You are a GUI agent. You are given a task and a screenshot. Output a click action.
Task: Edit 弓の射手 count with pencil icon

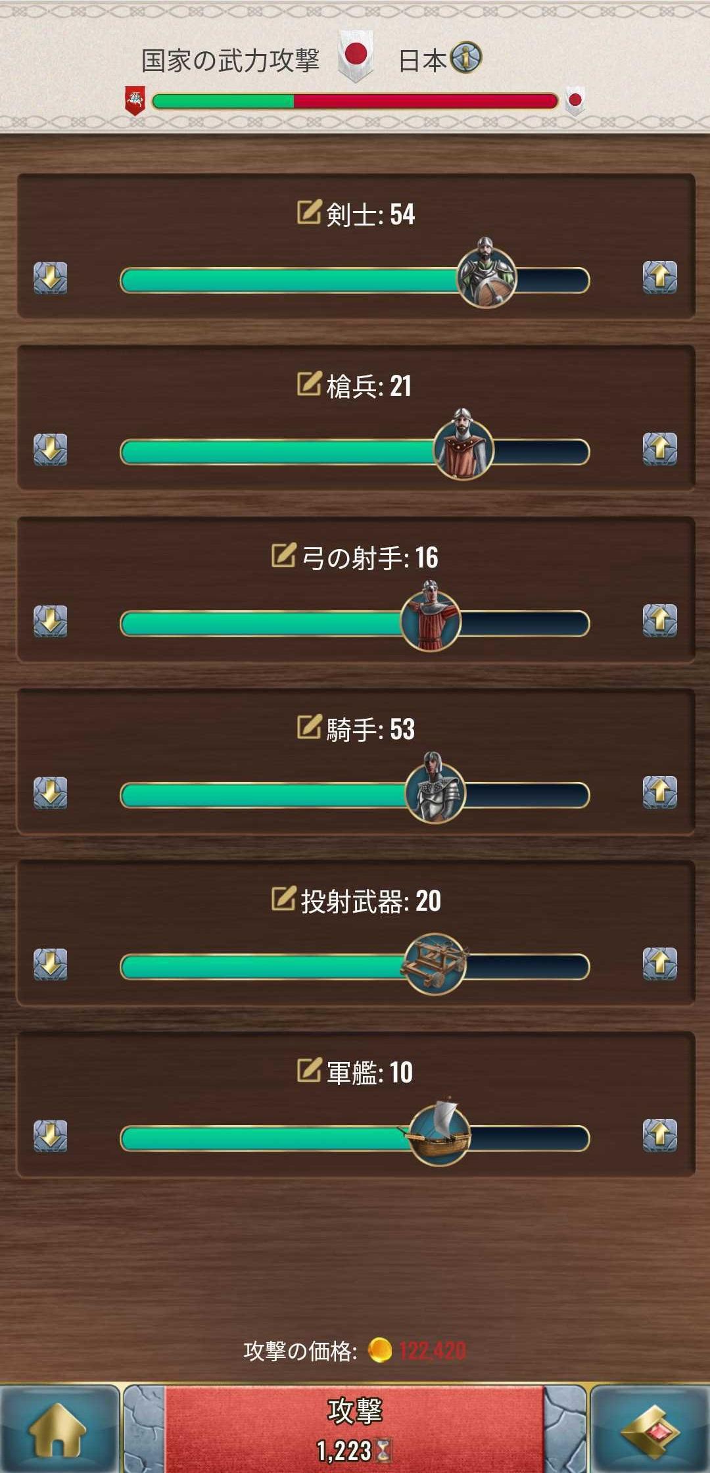click(284, 555)
